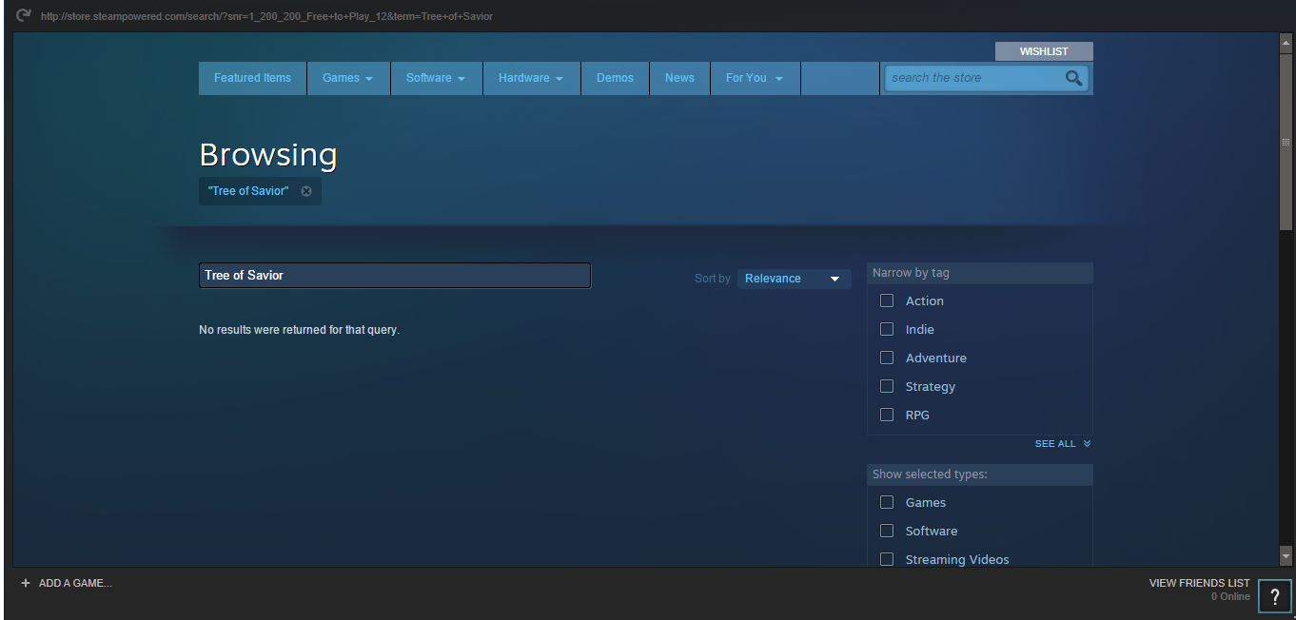Go to the Featured Items tab
This screenshot has width=1296, height=620.
252,78
